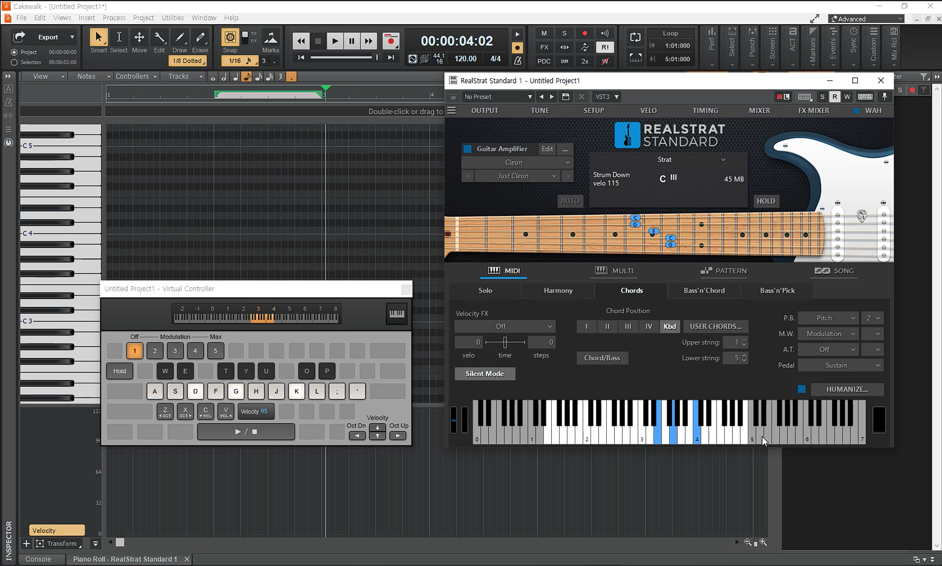Toggle the Hold key in Virtual Controller
The width and height of the screenshot is (942, 566).
[x=120, y=371]
